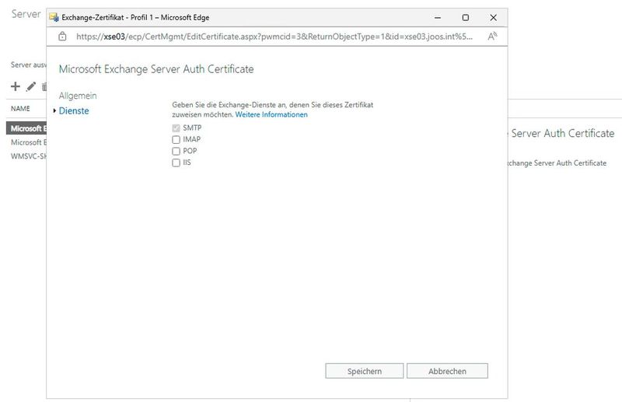The image size is (622, 402).
Task: Switch to the Allgemein tab
Action: [78, 96]
